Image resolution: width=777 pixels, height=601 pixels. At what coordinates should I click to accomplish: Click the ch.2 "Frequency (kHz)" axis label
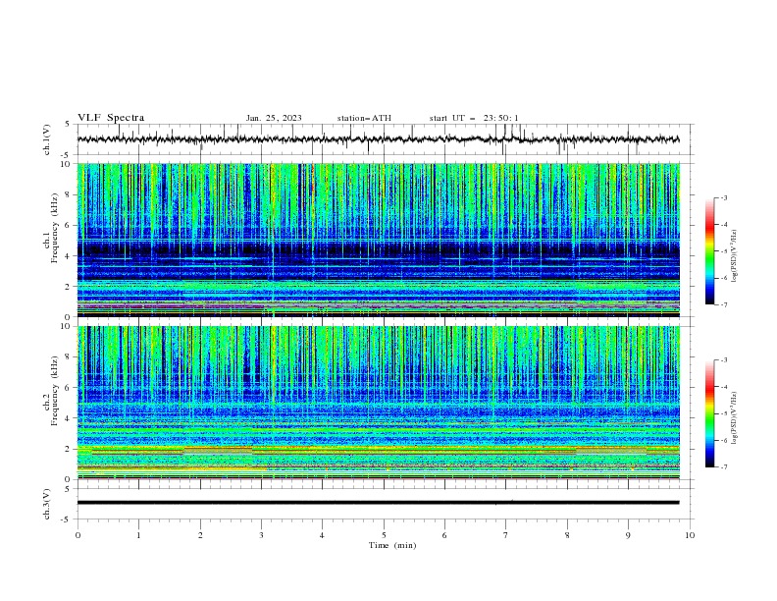55,391
